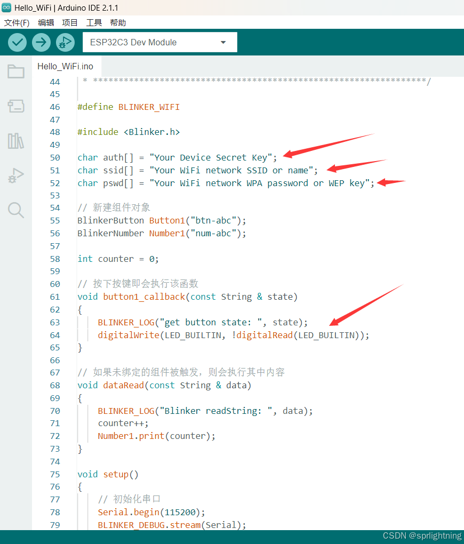
Task: Click line number 64 in gutter
Action: (x=55, y=335)
